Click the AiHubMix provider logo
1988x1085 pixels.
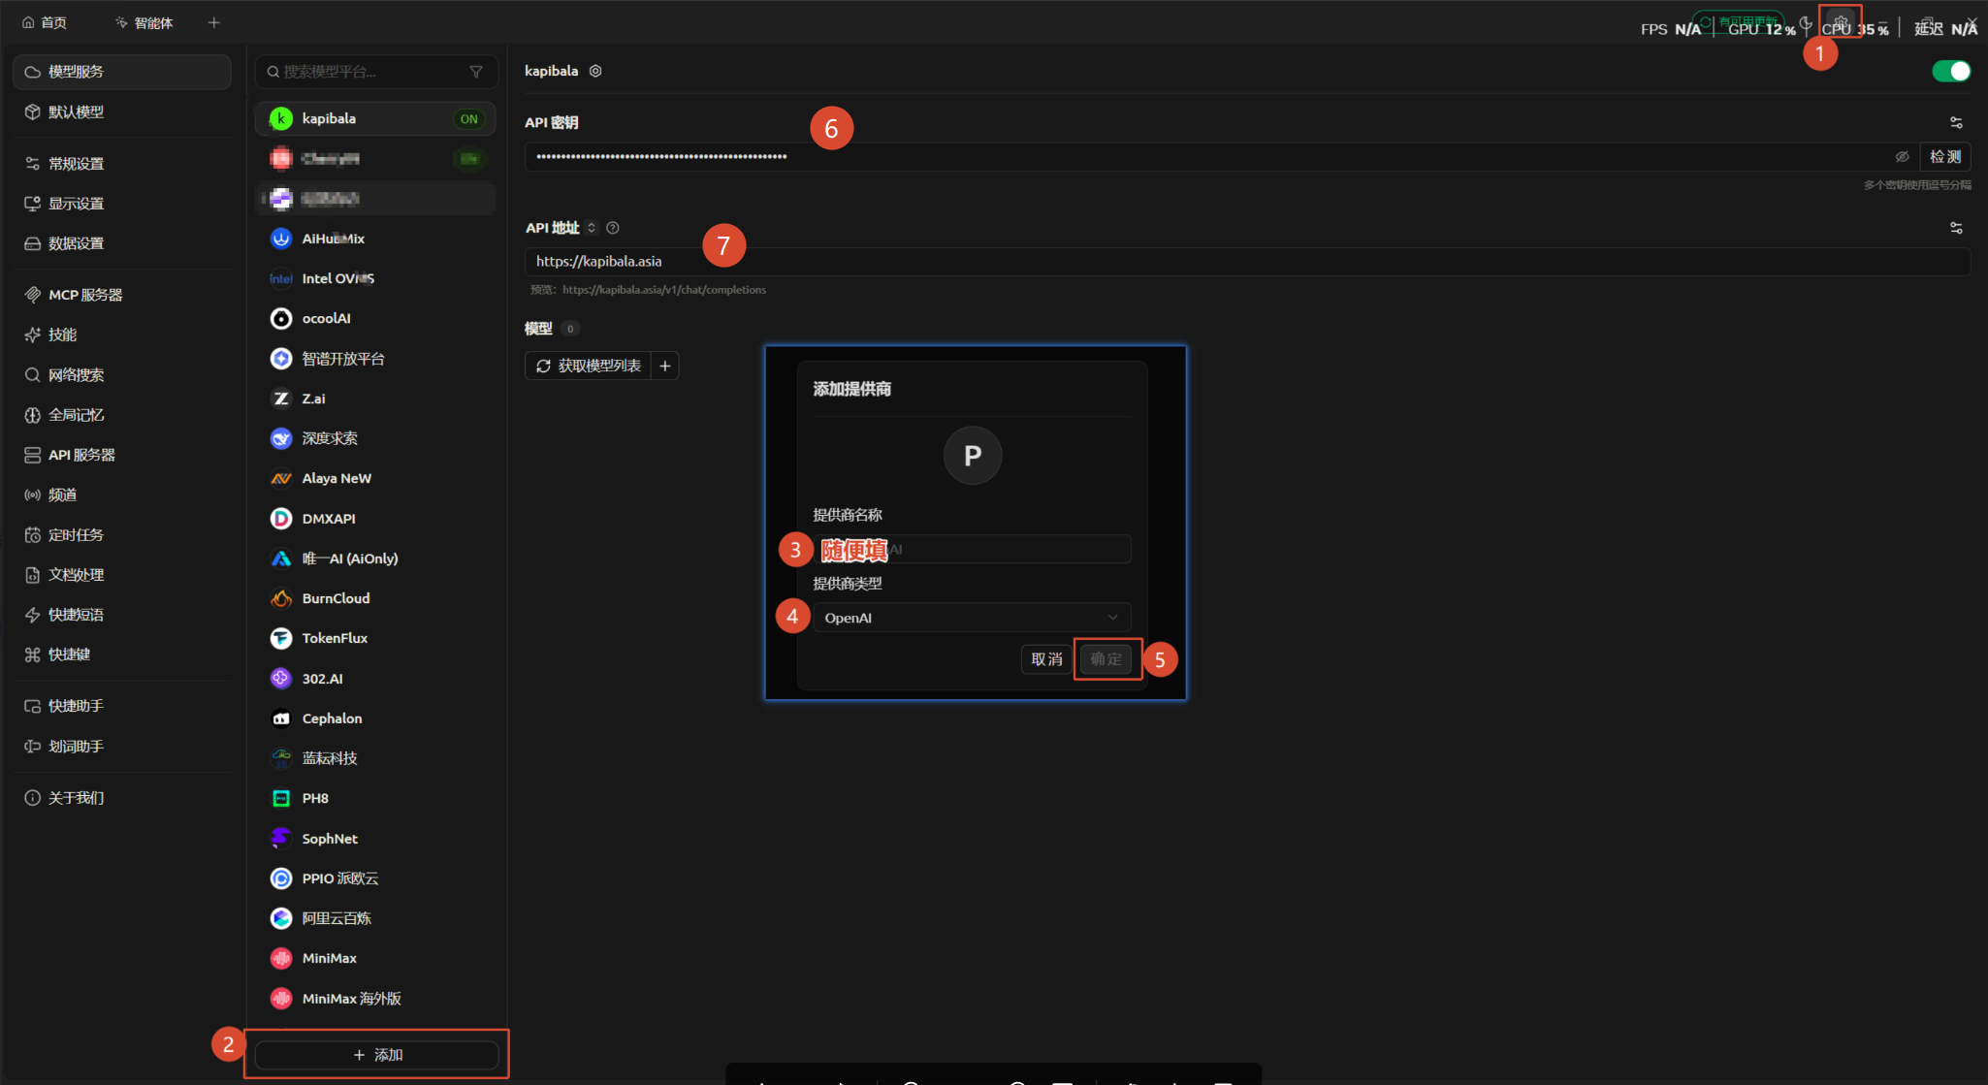[281, 239]
